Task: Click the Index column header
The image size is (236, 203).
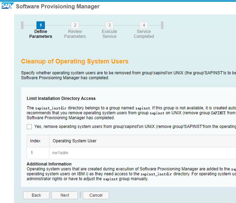Action: pyautogui.click(x=38, y=141)
